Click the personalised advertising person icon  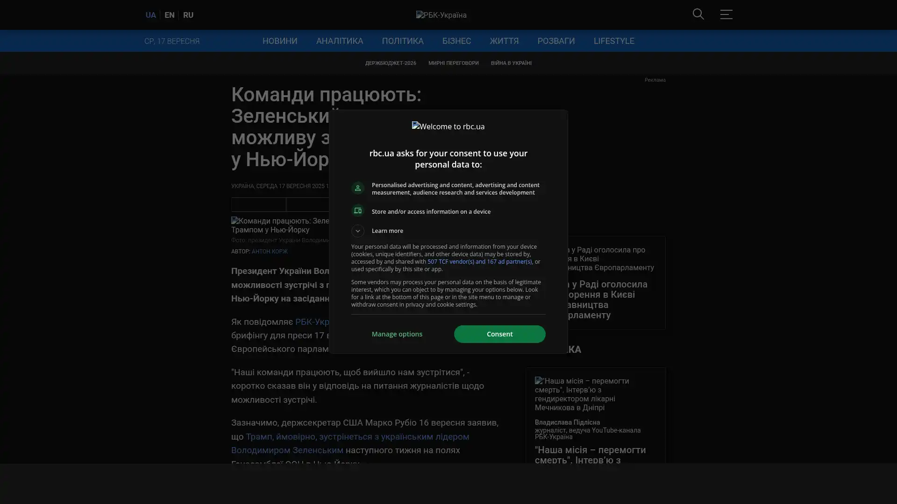(x=358, y=188)
